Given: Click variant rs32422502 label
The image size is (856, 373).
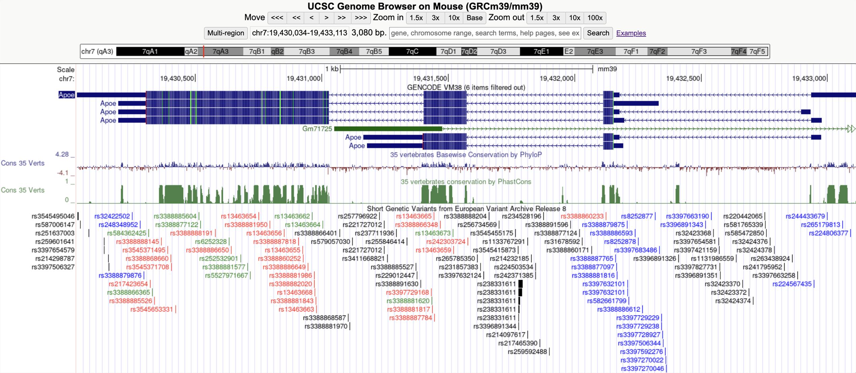Looking at the screenshot, I should [112, 216].
